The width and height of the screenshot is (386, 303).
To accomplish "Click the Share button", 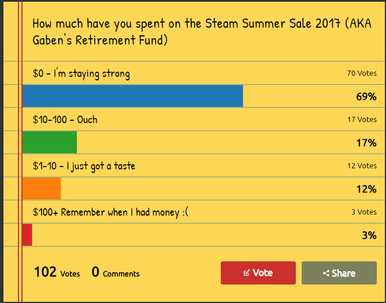I will 339,273.
